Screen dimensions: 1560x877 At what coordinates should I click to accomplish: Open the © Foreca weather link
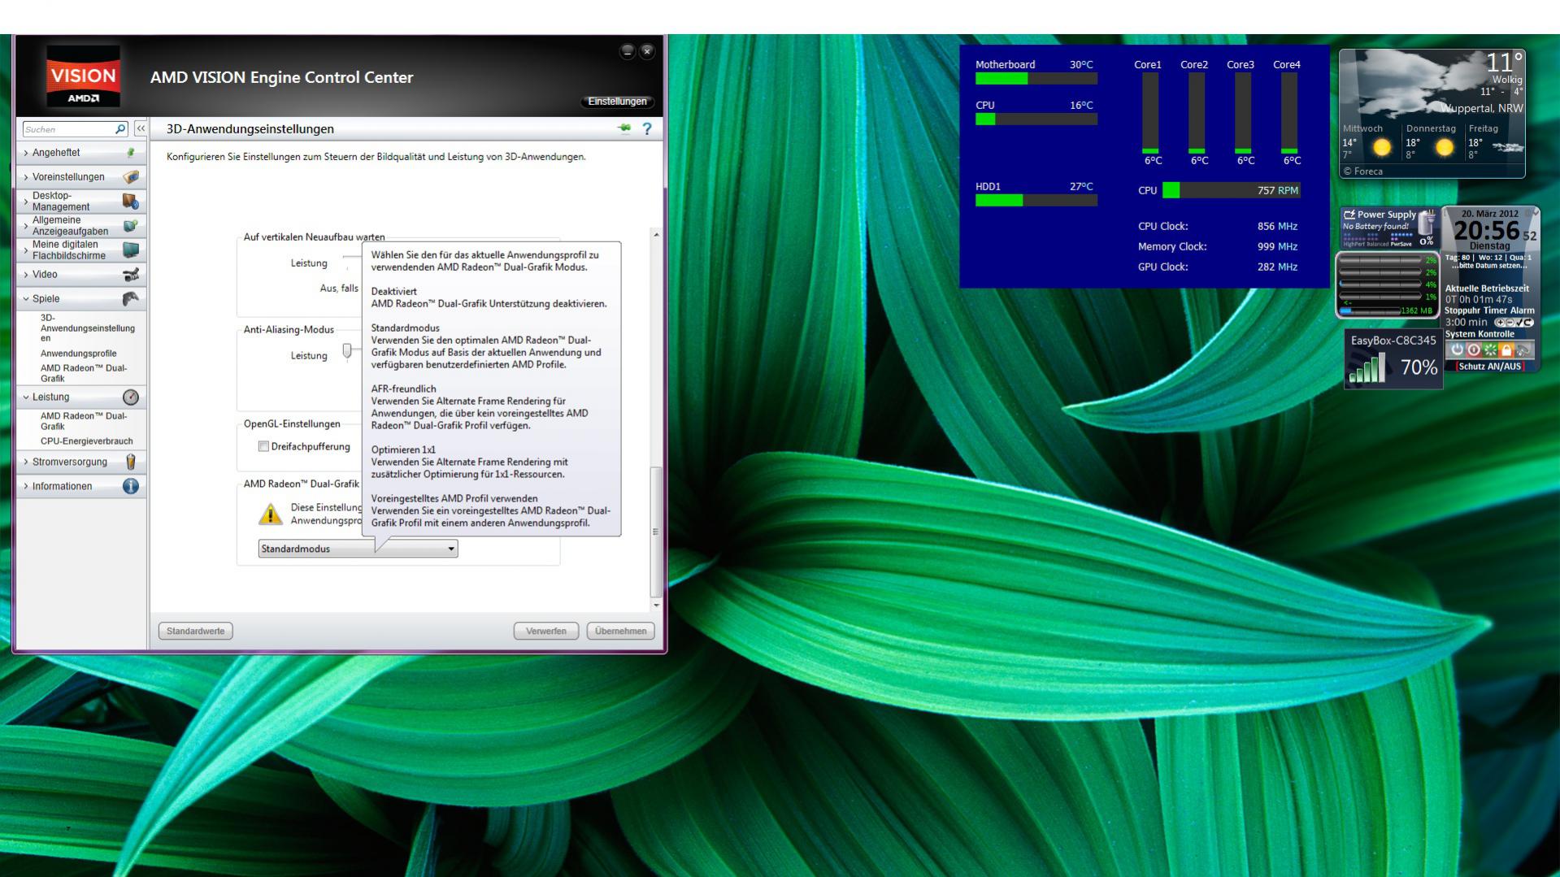[1363, 171]
